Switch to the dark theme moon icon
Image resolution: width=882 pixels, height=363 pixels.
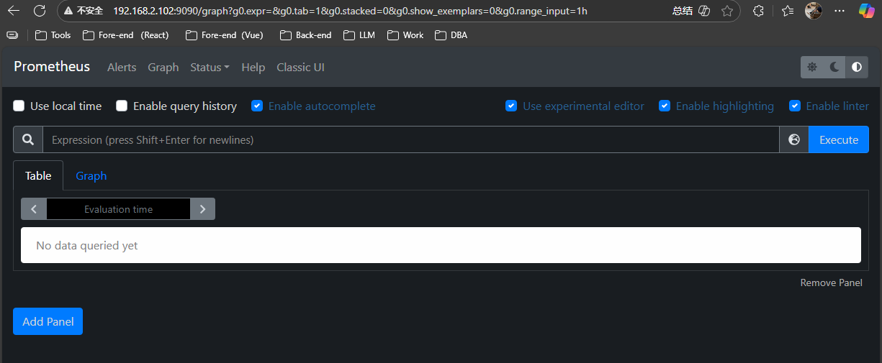tap(834, 67)
